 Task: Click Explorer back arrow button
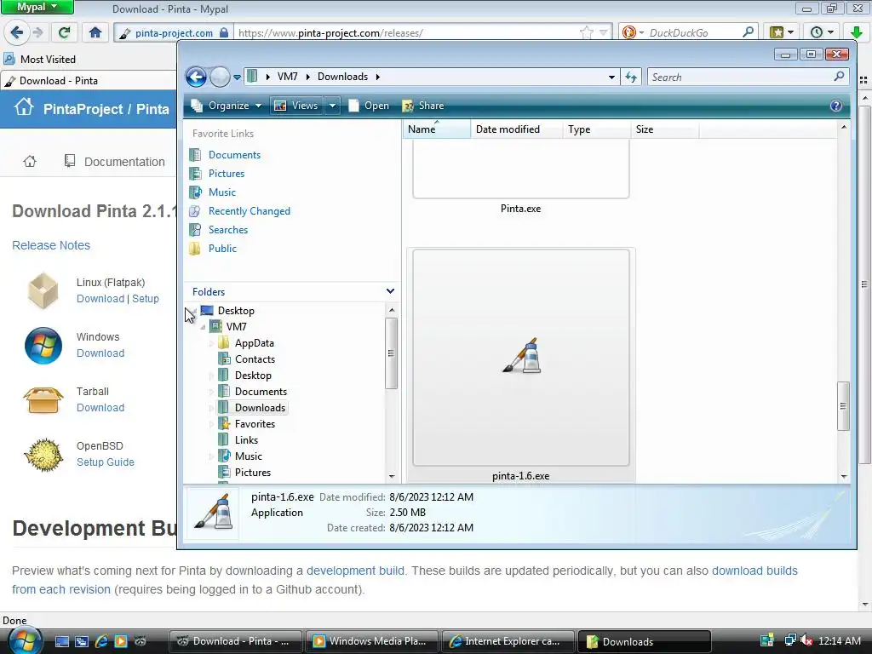point(196,77)
